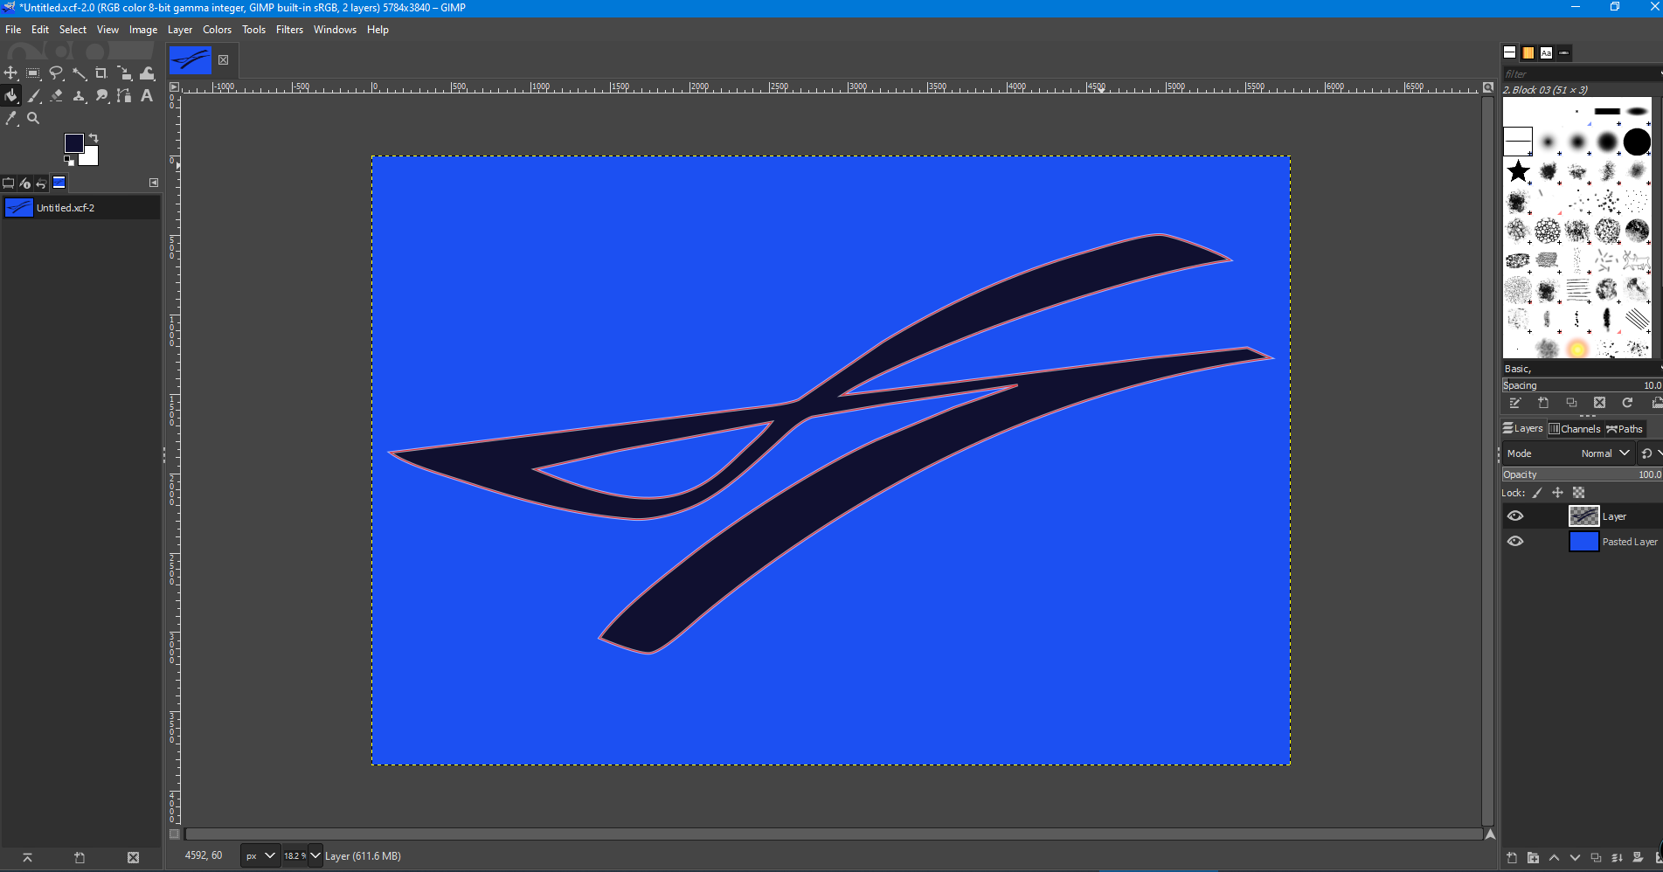1663x872 pixels.
Task: Select the Free Select lasso tool
Action: 56,73
